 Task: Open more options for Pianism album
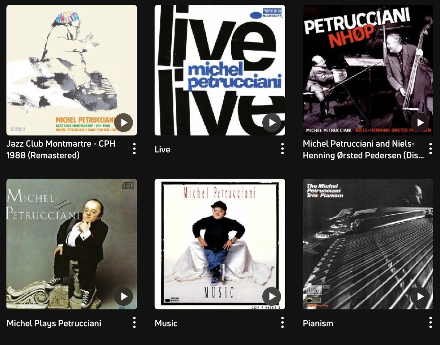pos(431,323)
